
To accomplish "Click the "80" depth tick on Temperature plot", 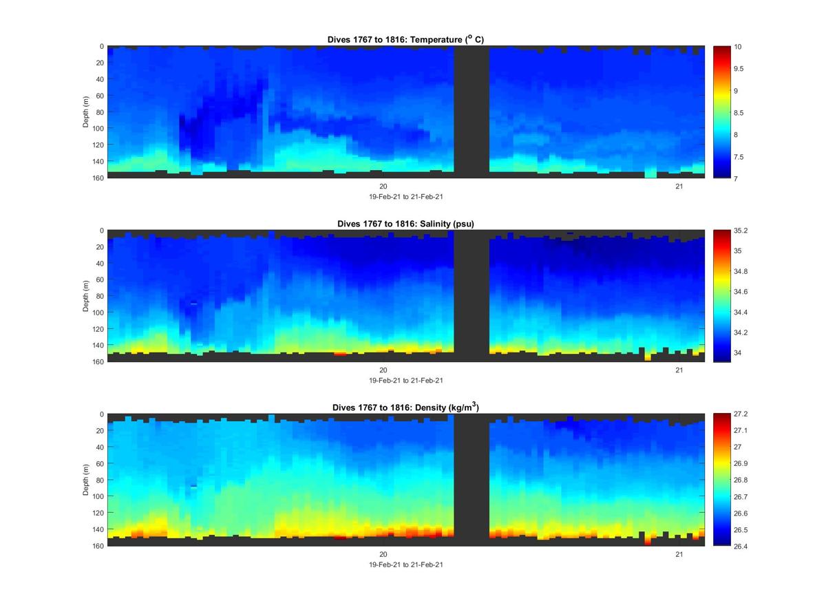I will coord(99,112).
